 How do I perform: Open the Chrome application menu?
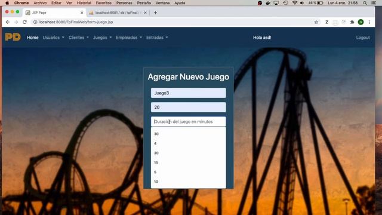click(21, 3)
